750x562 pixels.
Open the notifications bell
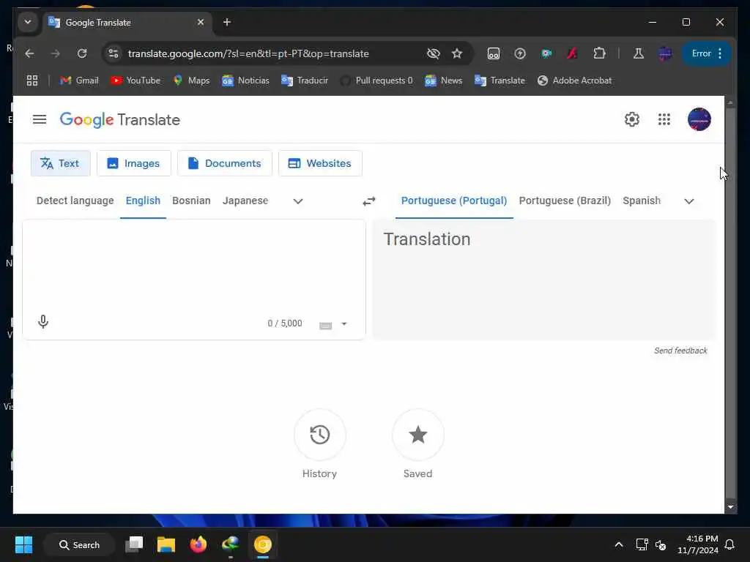click(x=730, y=544)
